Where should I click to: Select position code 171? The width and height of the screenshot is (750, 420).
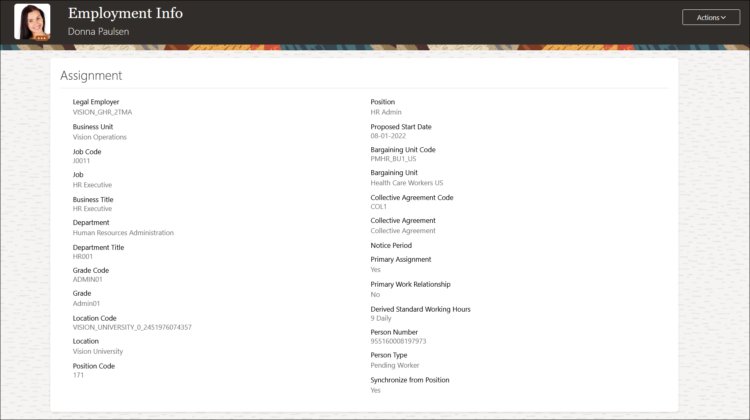(78, 375)
